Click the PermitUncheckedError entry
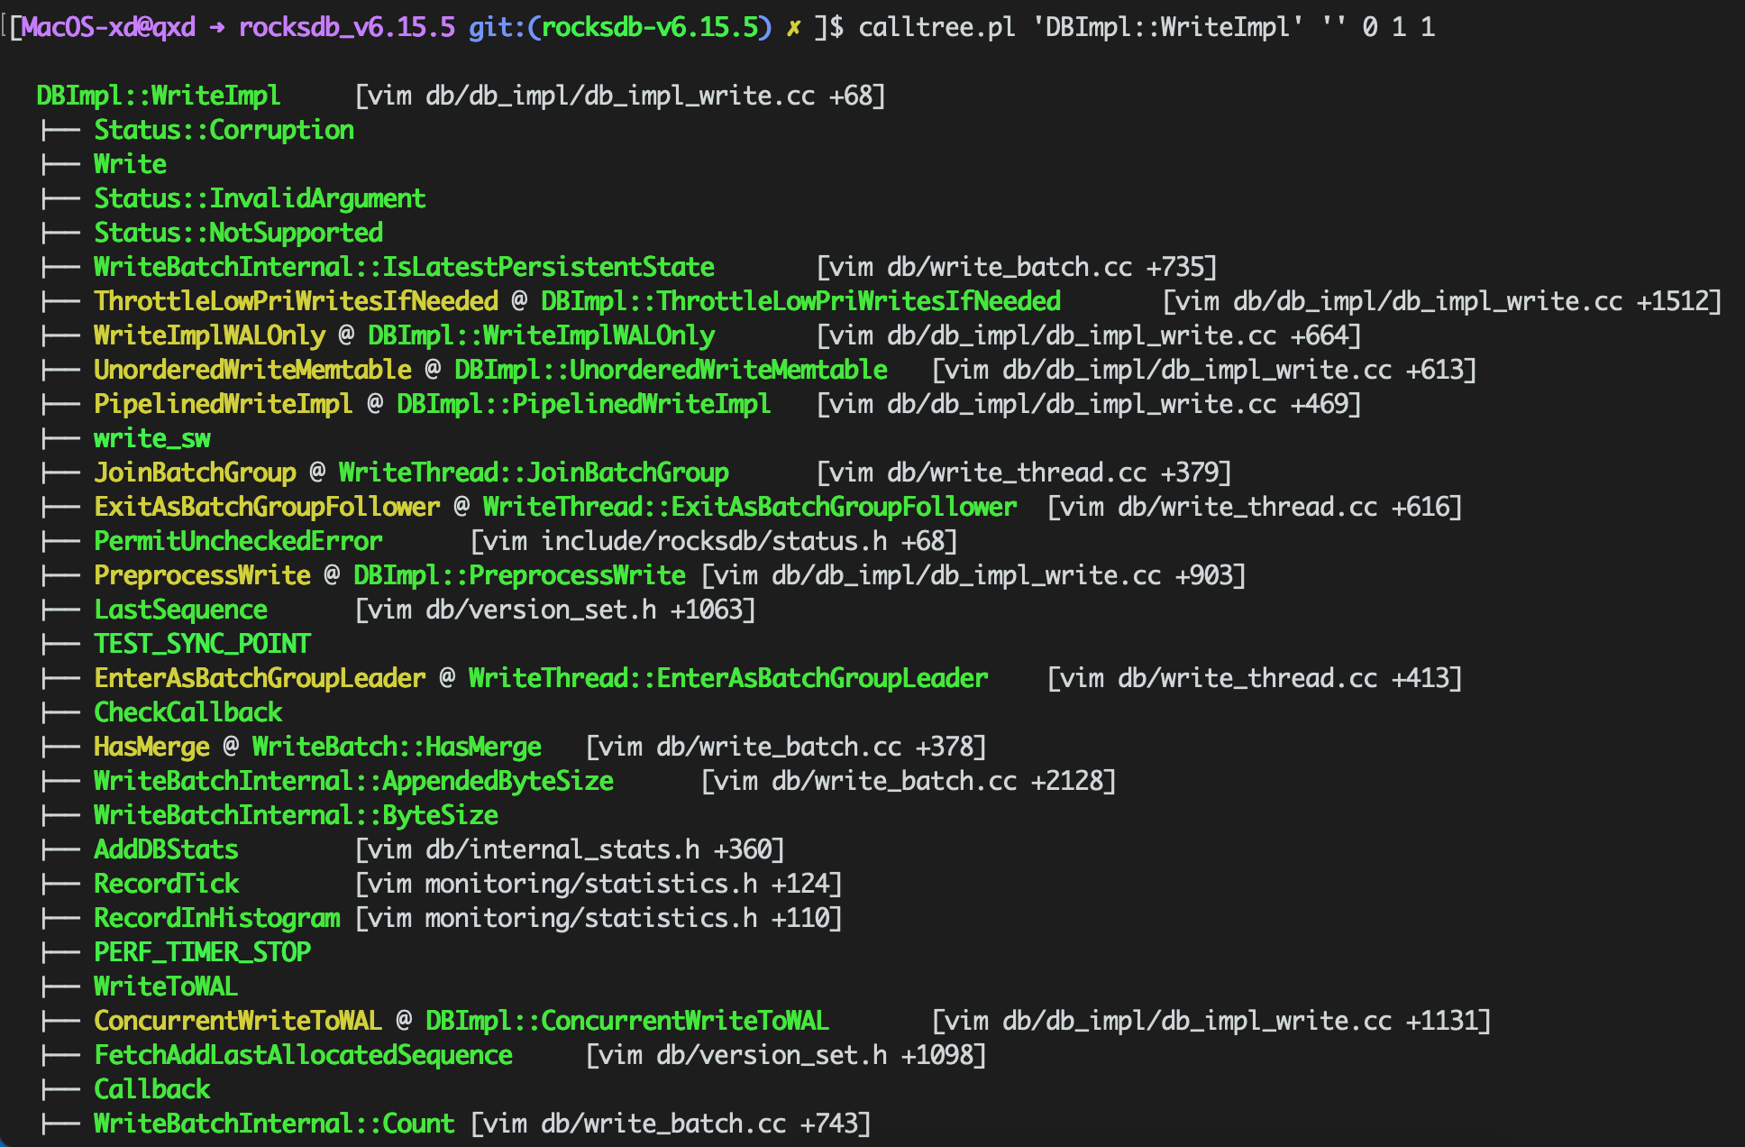The width and height of the screenshot is (1745, 1147). click(x=239, y=541)
